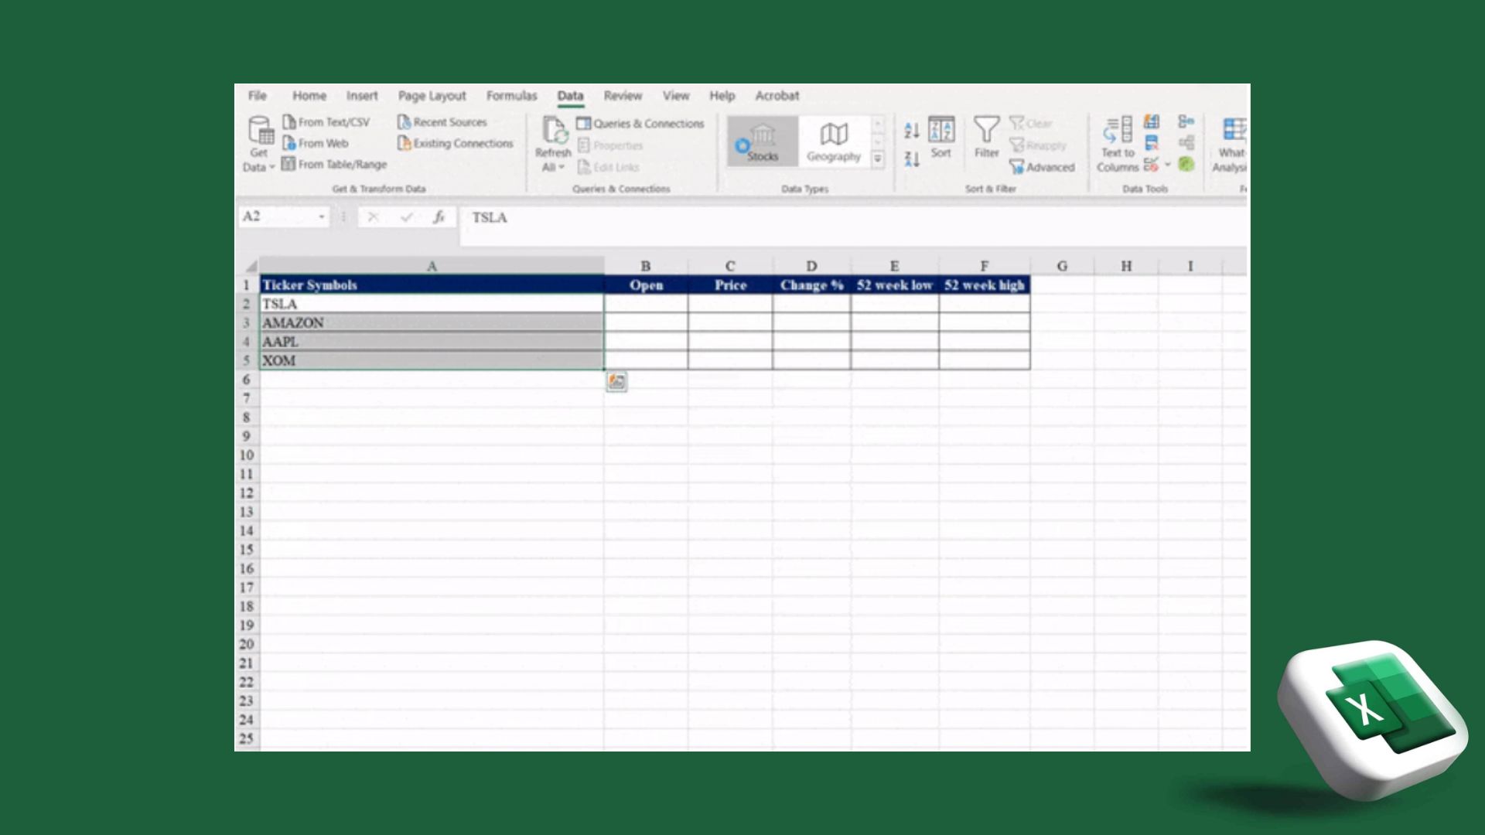The width and height of the screenshot is (1485, 835).
Task: Click the From Text/CSV import icon
Action: tap(289, 122)
